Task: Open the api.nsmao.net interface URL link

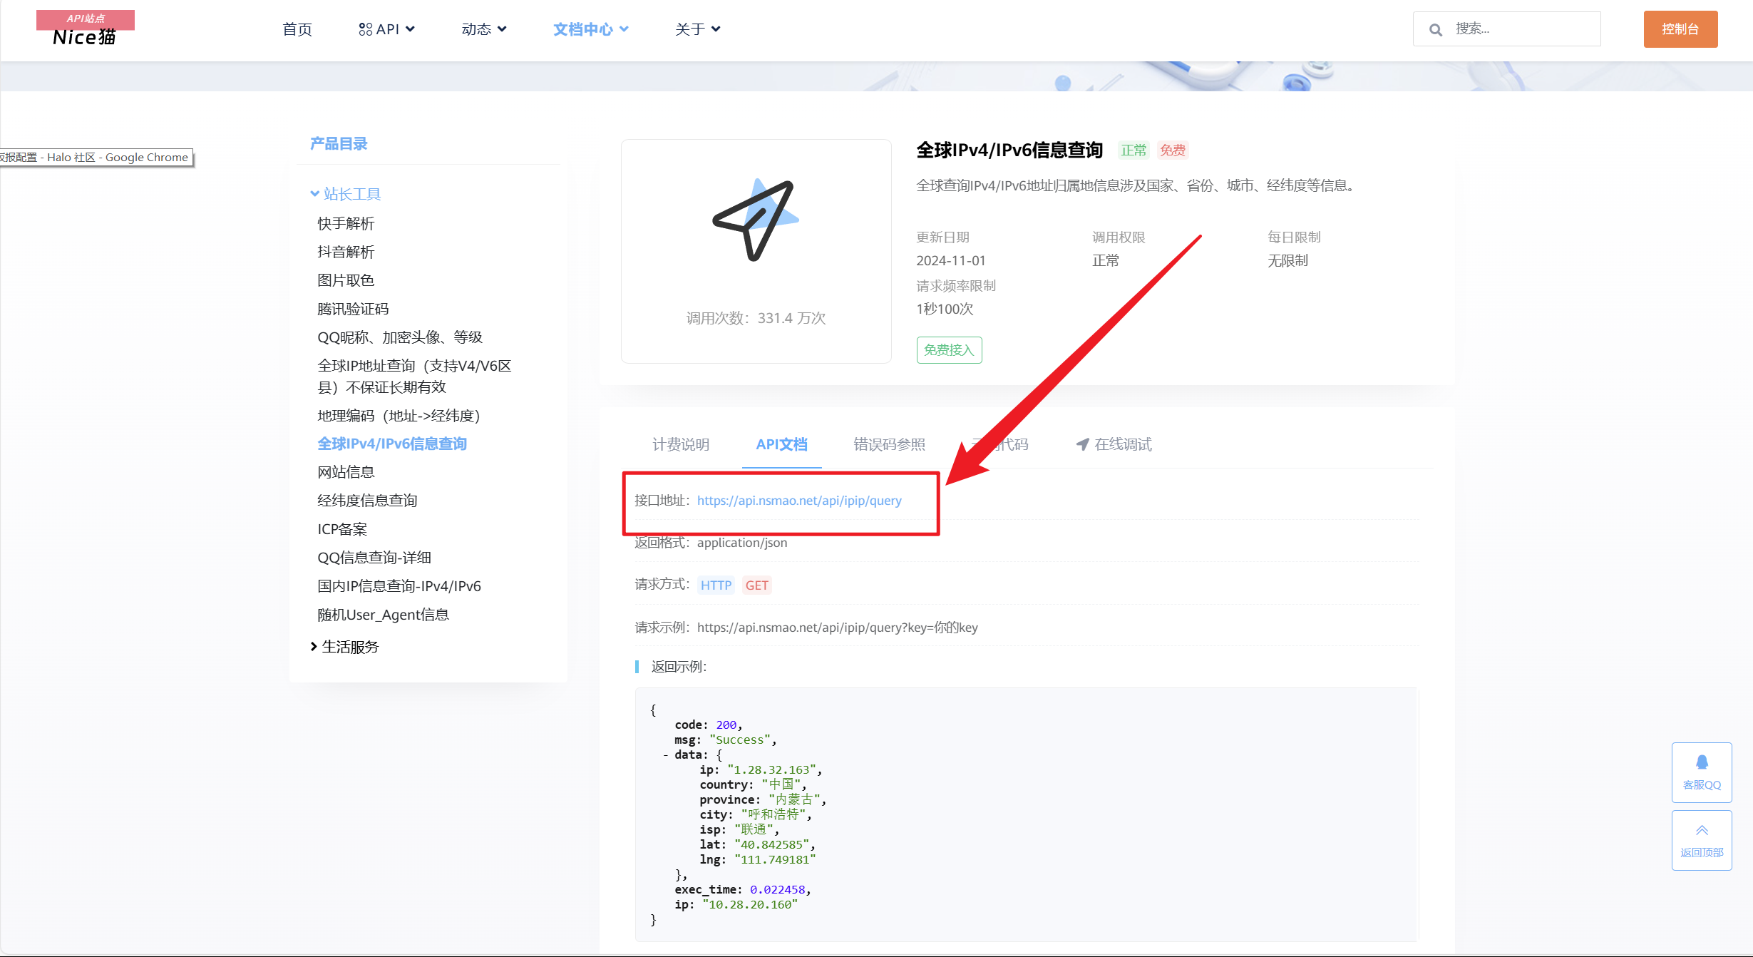Action: click(799, 501)
